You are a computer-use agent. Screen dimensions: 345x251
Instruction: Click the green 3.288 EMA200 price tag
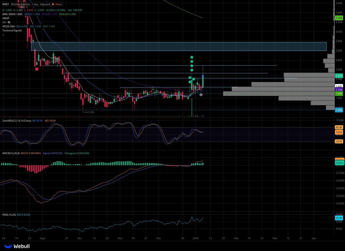(x=338, y=18)
